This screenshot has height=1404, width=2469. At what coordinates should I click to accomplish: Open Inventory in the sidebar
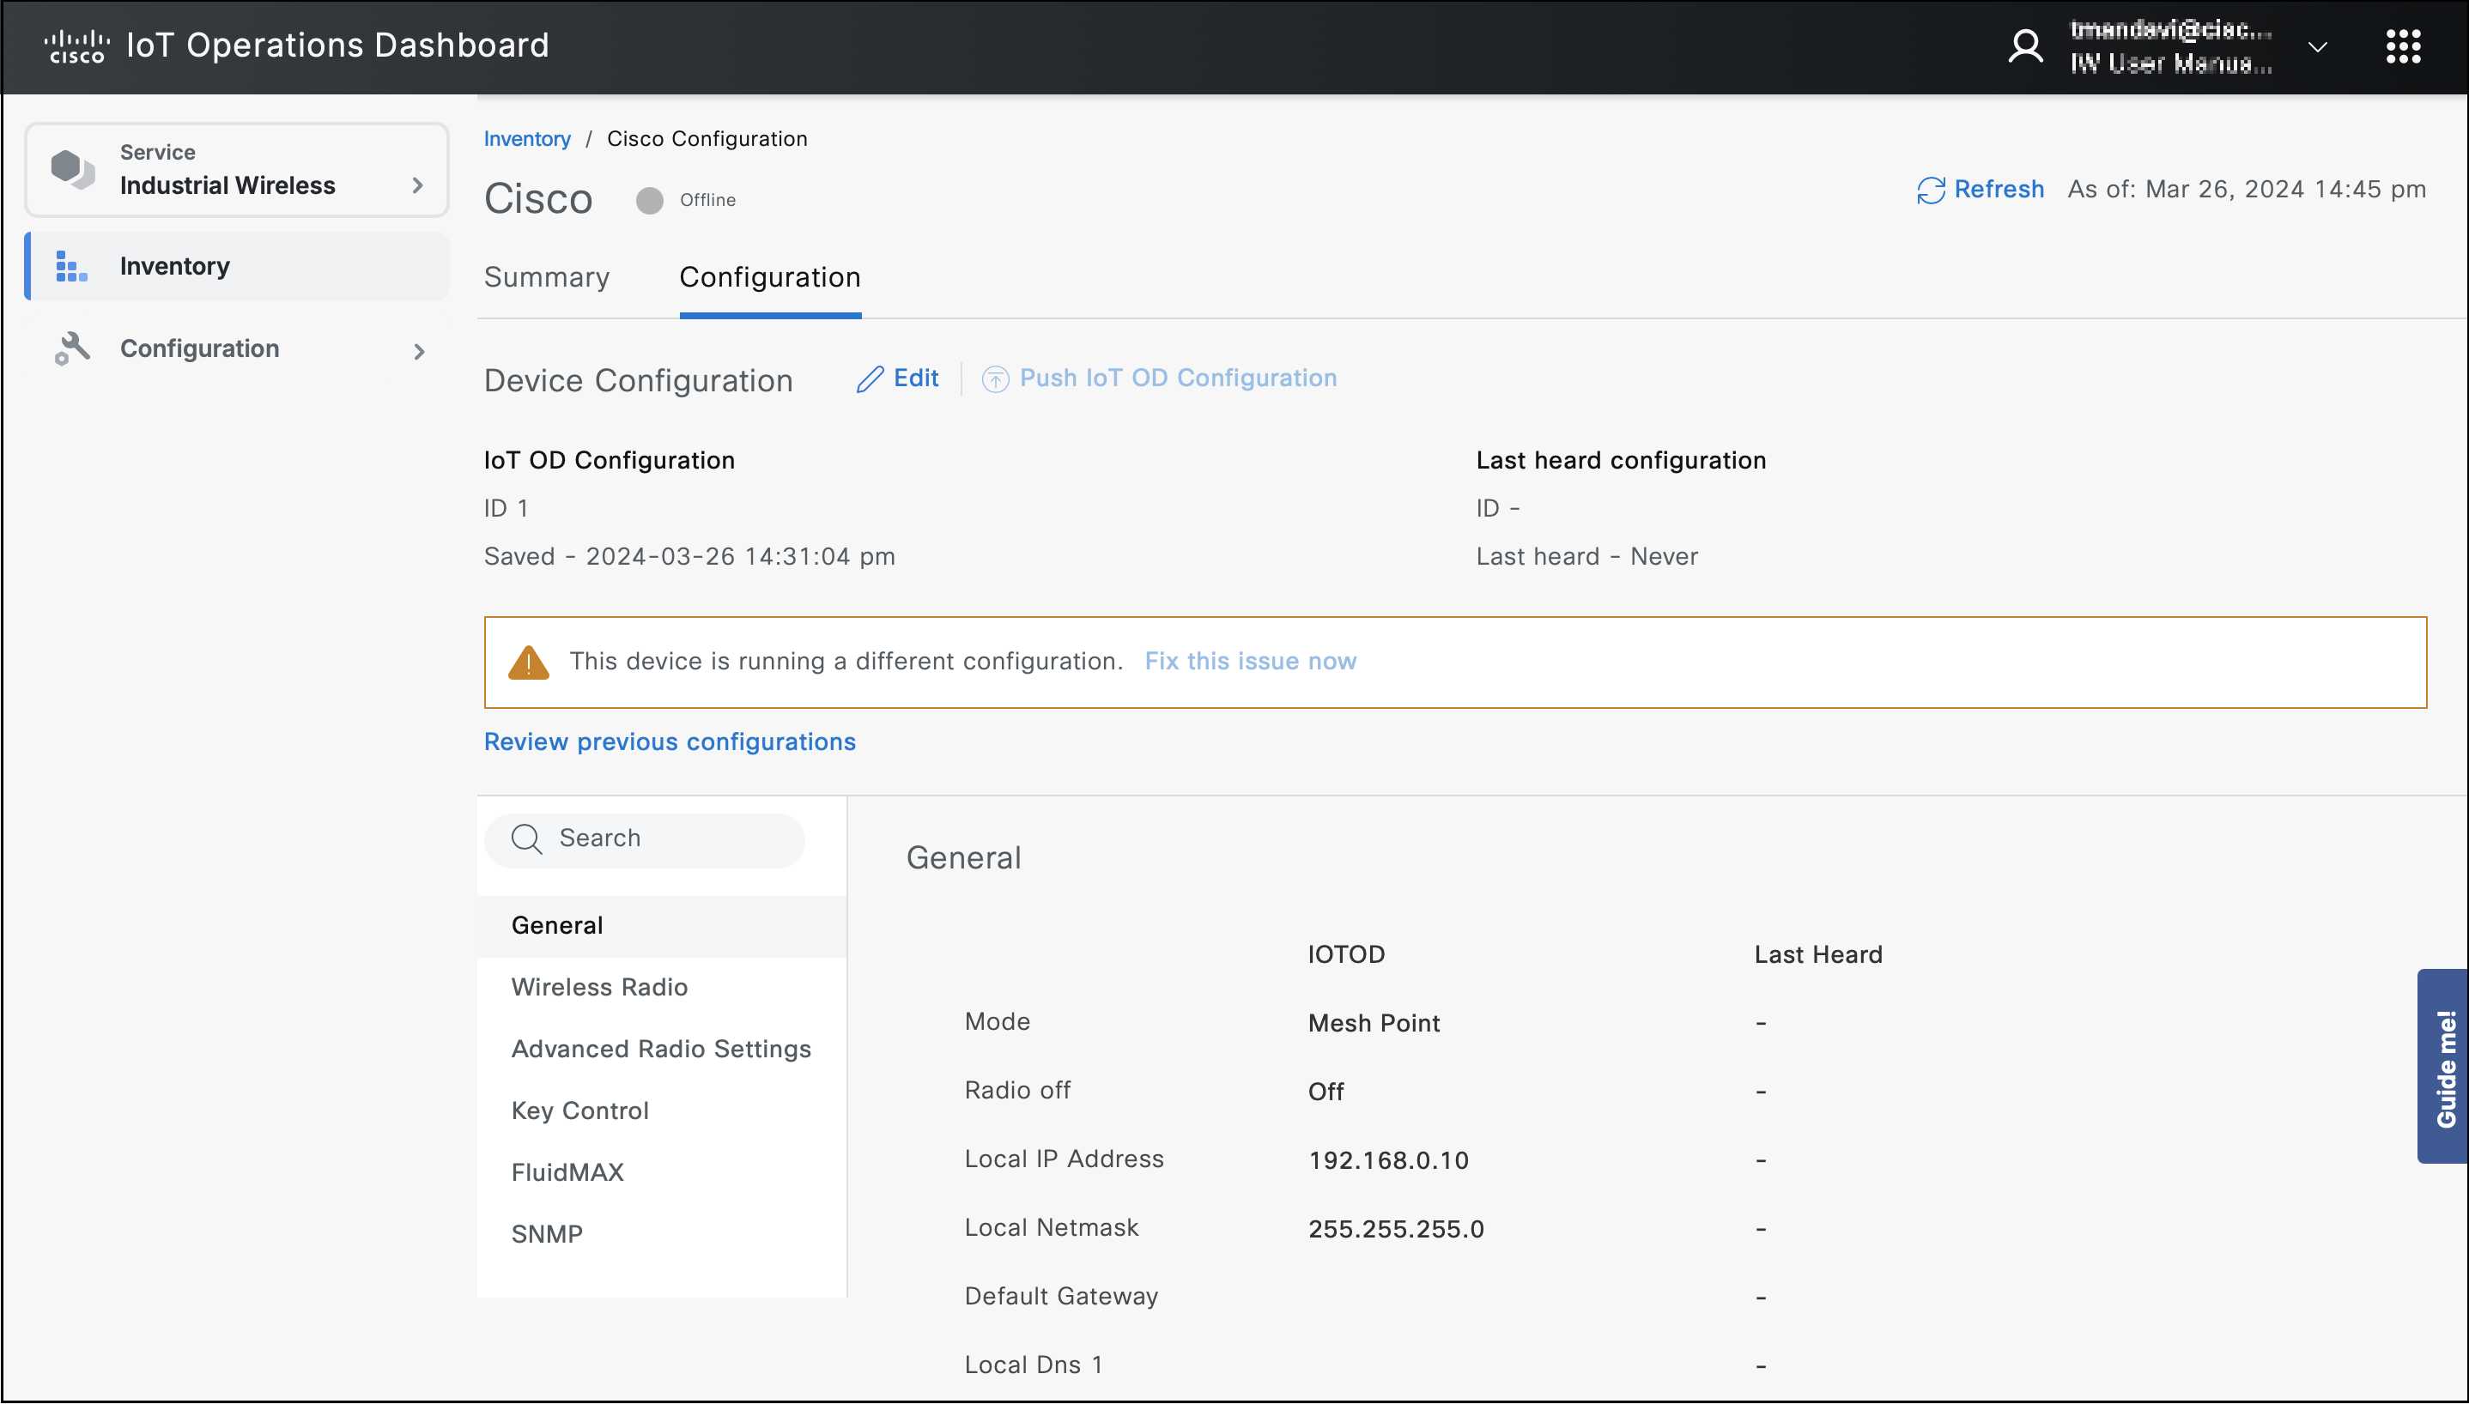tap(237, 266)
